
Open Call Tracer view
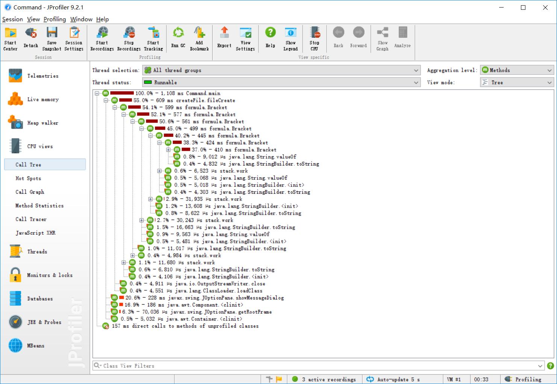[31, 219]
